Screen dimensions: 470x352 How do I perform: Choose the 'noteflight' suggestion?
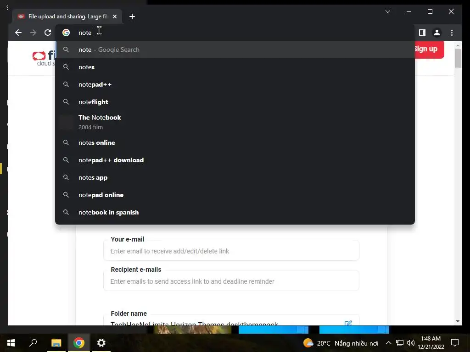click(235, 102)
